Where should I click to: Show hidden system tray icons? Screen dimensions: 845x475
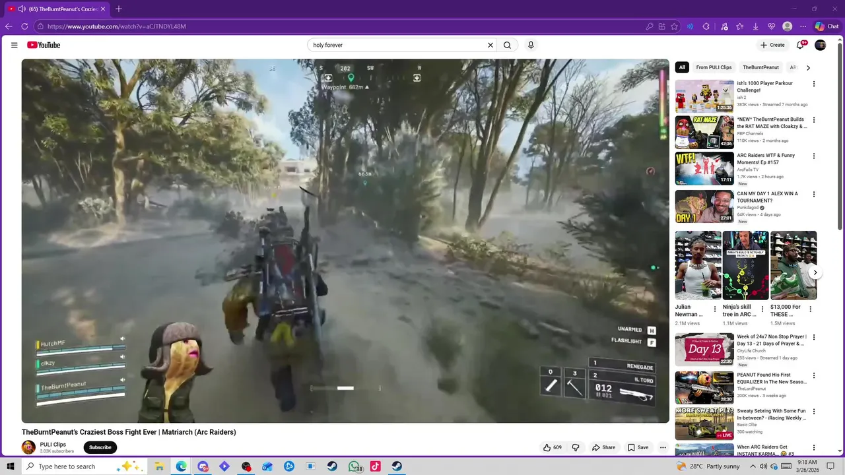(753, 466)
